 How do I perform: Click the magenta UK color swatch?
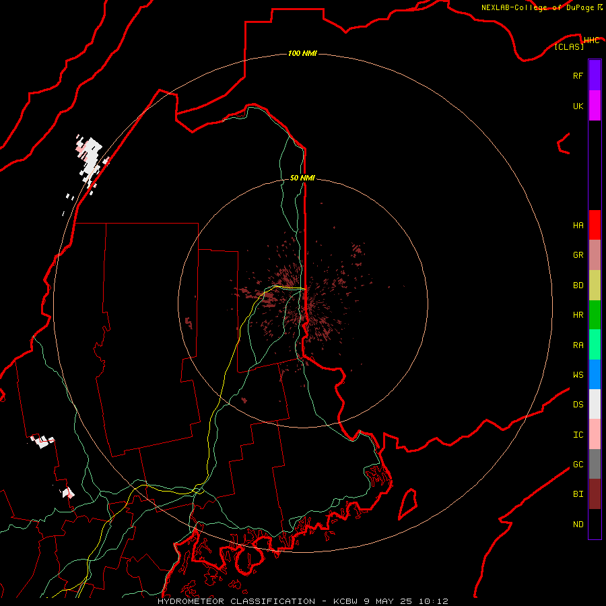pos(595,106)
